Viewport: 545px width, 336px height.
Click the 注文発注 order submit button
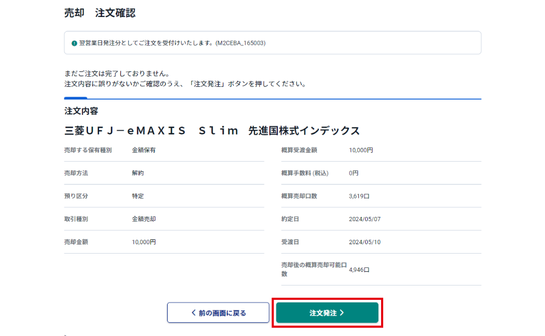click(327, 313)
